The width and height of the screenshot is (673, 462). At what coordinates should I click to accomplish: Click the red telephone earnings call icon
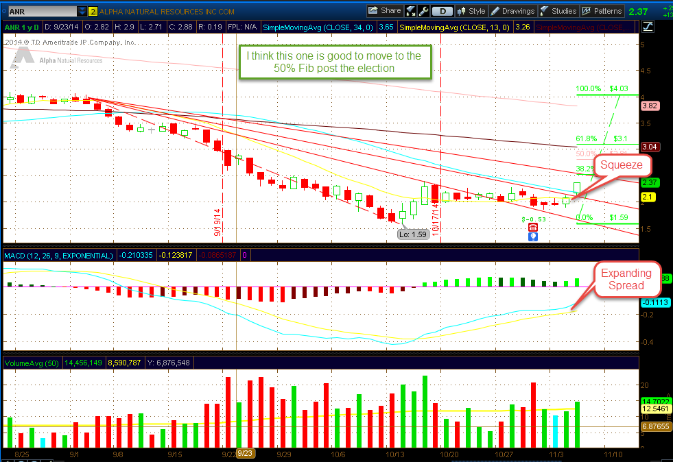click(532, 228)
